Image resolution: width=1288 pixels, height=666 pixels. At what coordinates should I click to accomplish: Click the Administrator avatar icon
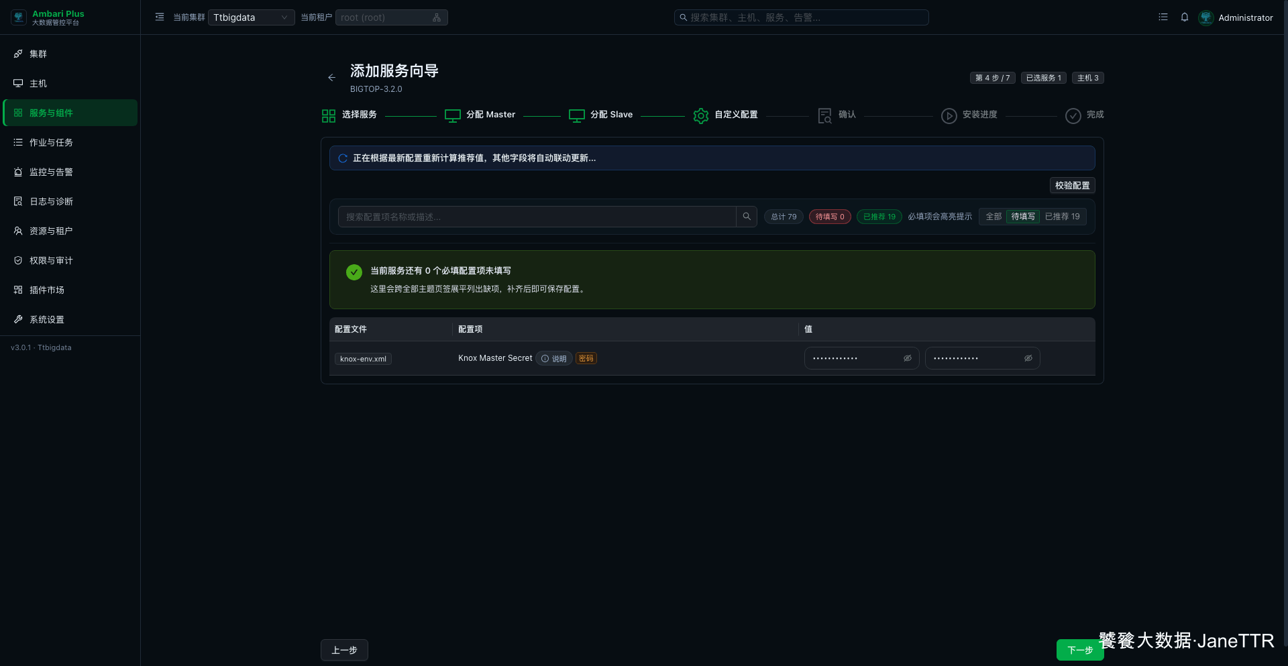pos(1206,17)
